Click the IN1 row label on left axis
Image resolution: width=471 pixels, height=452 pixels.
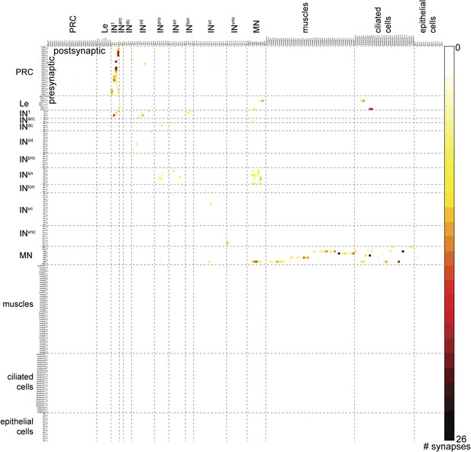click(x=24, y=114)
